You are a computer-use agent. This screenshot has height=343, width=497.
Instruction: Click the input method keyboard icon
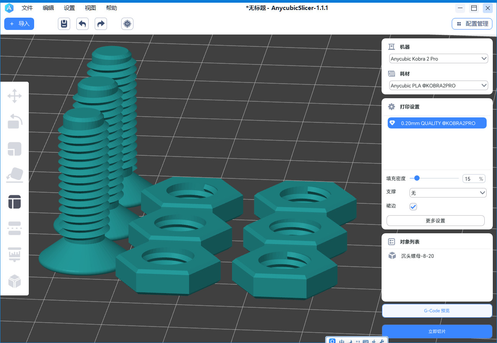tap(365, 341)
